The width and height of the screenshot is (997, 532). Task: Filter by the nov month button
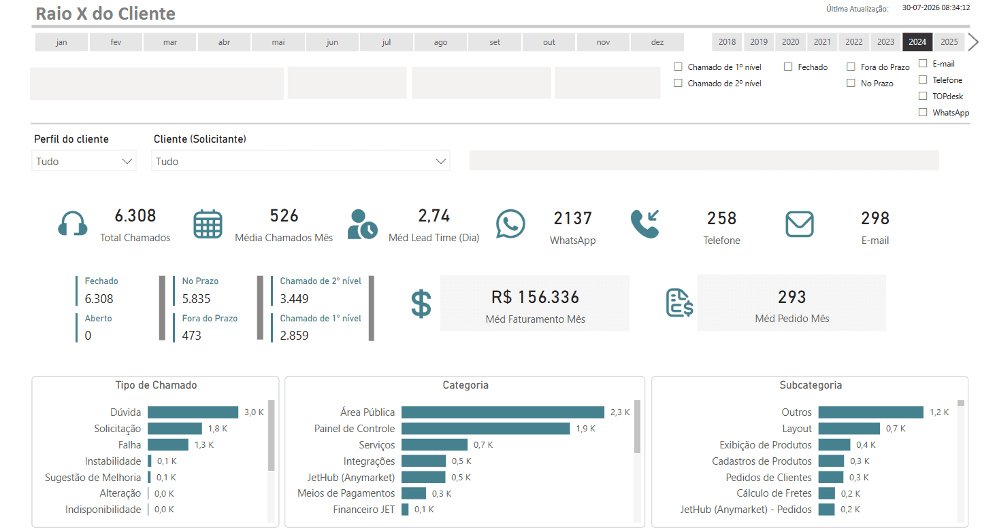603,42
